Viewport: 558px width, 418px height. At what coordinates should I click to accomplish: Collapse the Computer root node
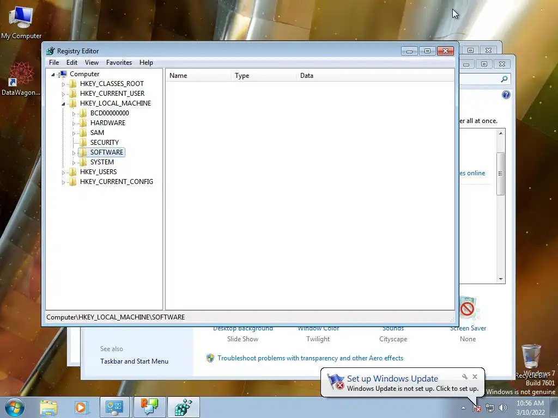click(53, 74)
